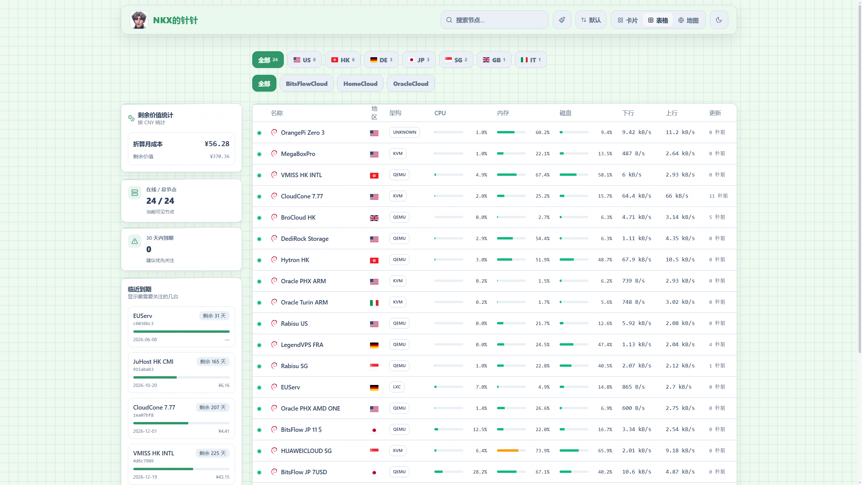Click the Debian icon beside DediRock Storage

274,238
